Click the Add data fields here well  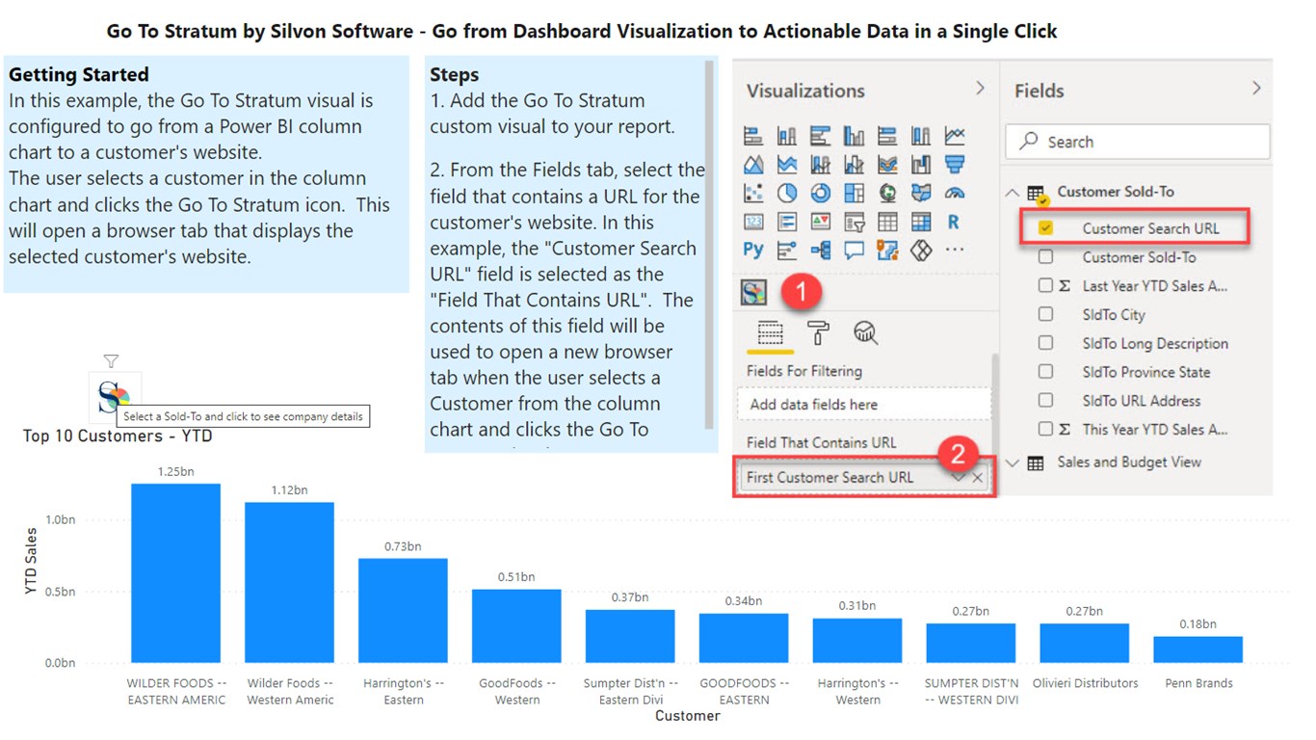tap(864, 405)
